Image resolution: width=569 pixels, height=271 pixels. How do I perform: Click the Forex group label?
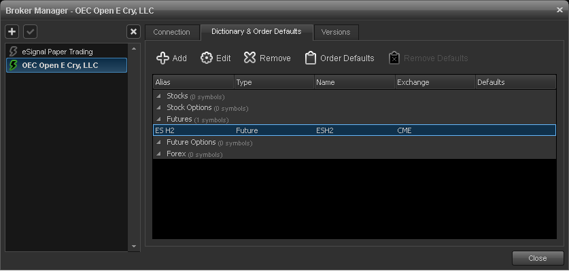[x=176, y=153]
